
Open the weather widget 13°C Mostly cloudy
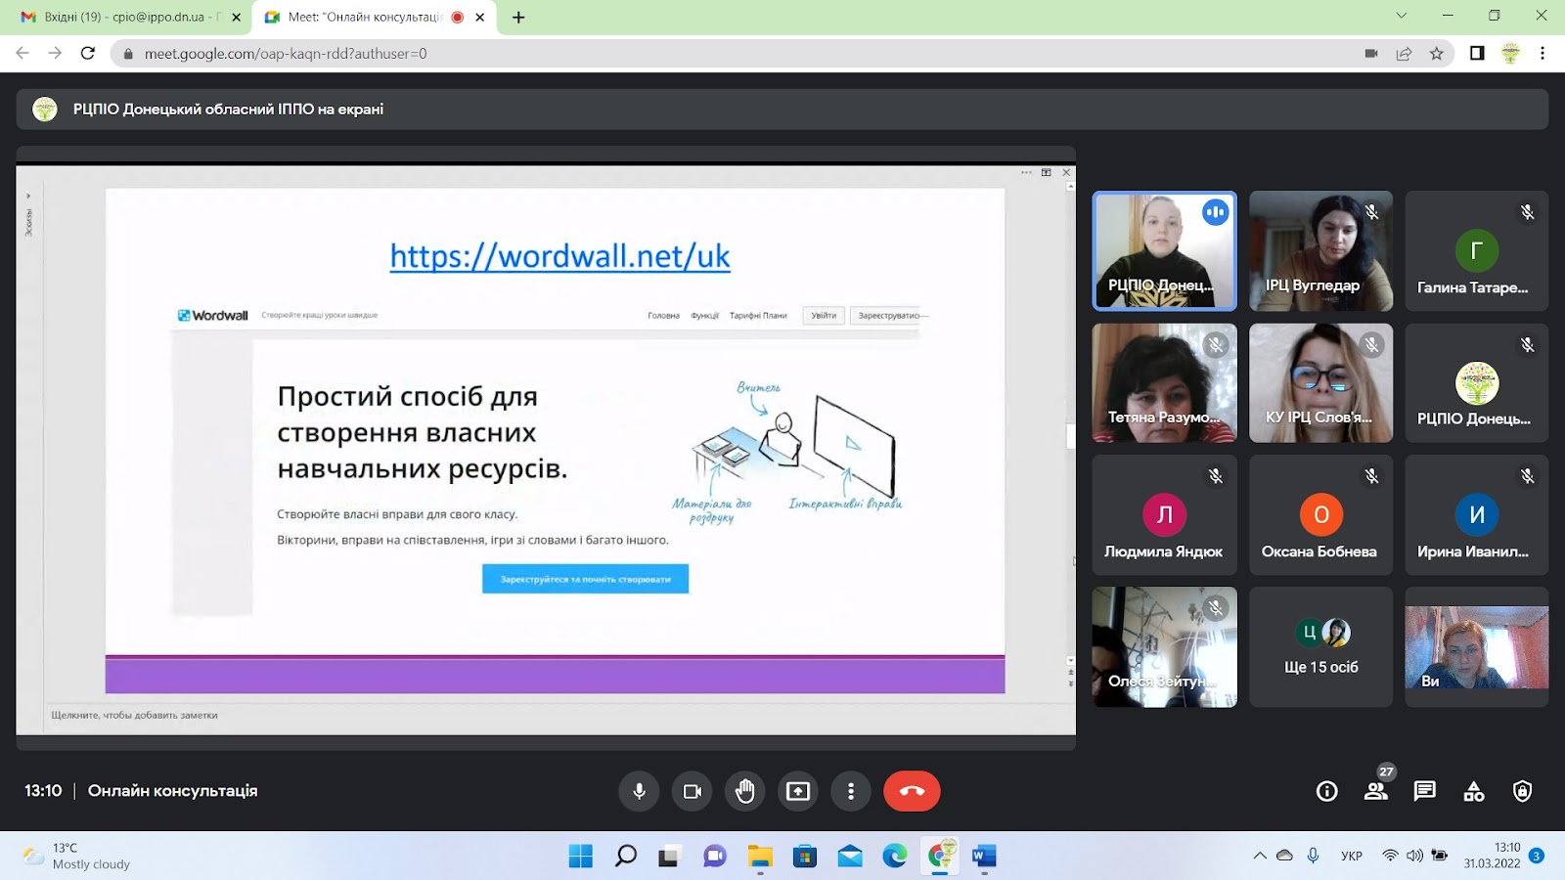[78, 856]
